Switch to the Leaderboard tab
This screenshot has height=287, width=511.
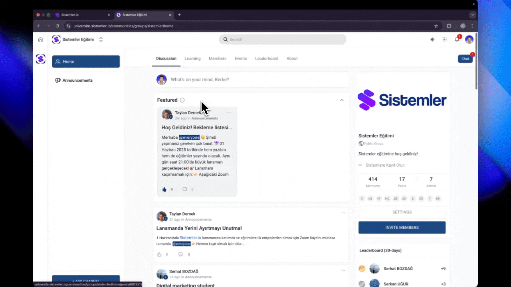tap(267, 59)
